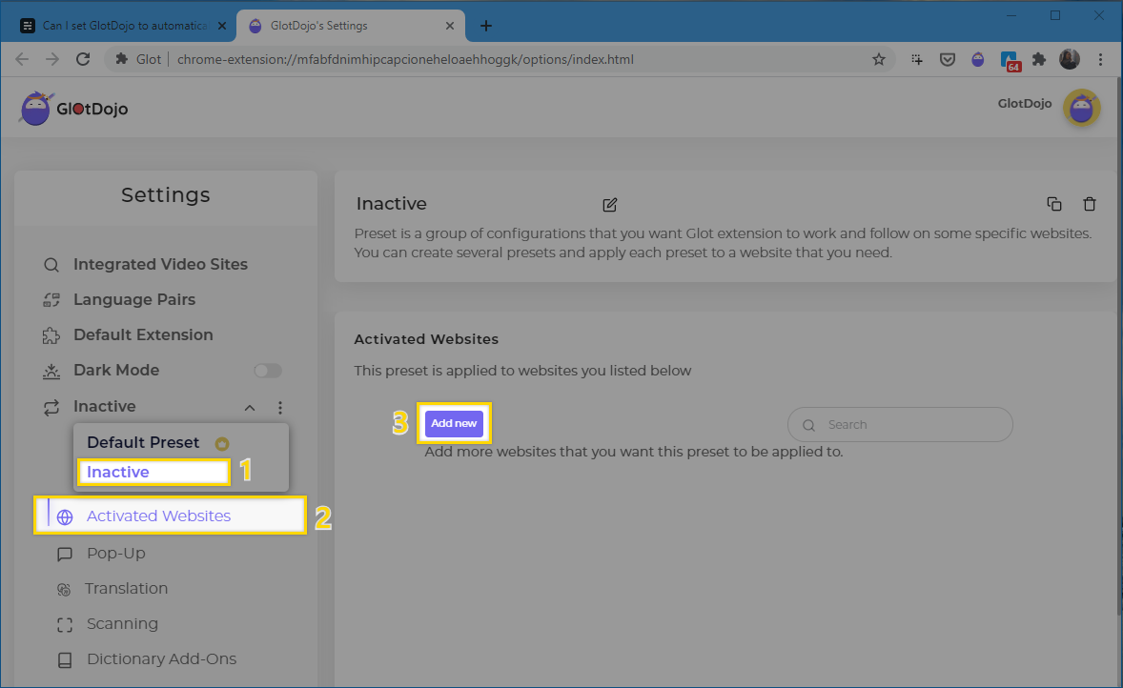Click the GlotDojo logo
1123x688 pixels.
point(74,109)
